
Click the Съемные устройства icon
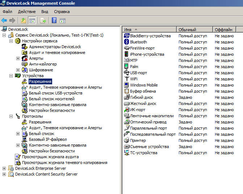click(127, 147)
